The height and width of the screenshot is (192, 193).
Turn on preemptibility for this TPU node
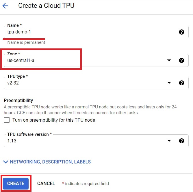click(7, 120)
